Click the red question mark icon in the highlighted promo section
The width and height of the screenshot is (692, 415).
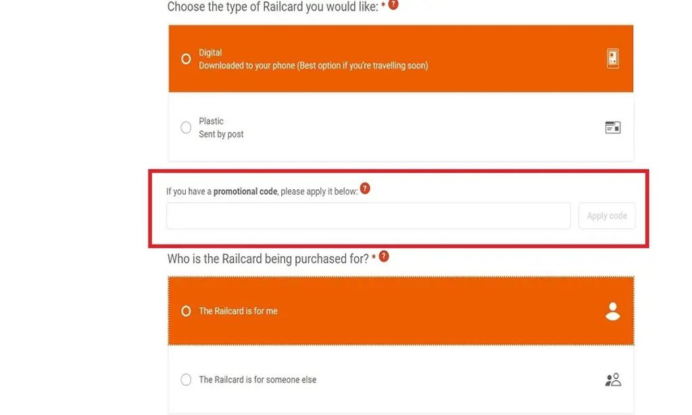[365, 189]
